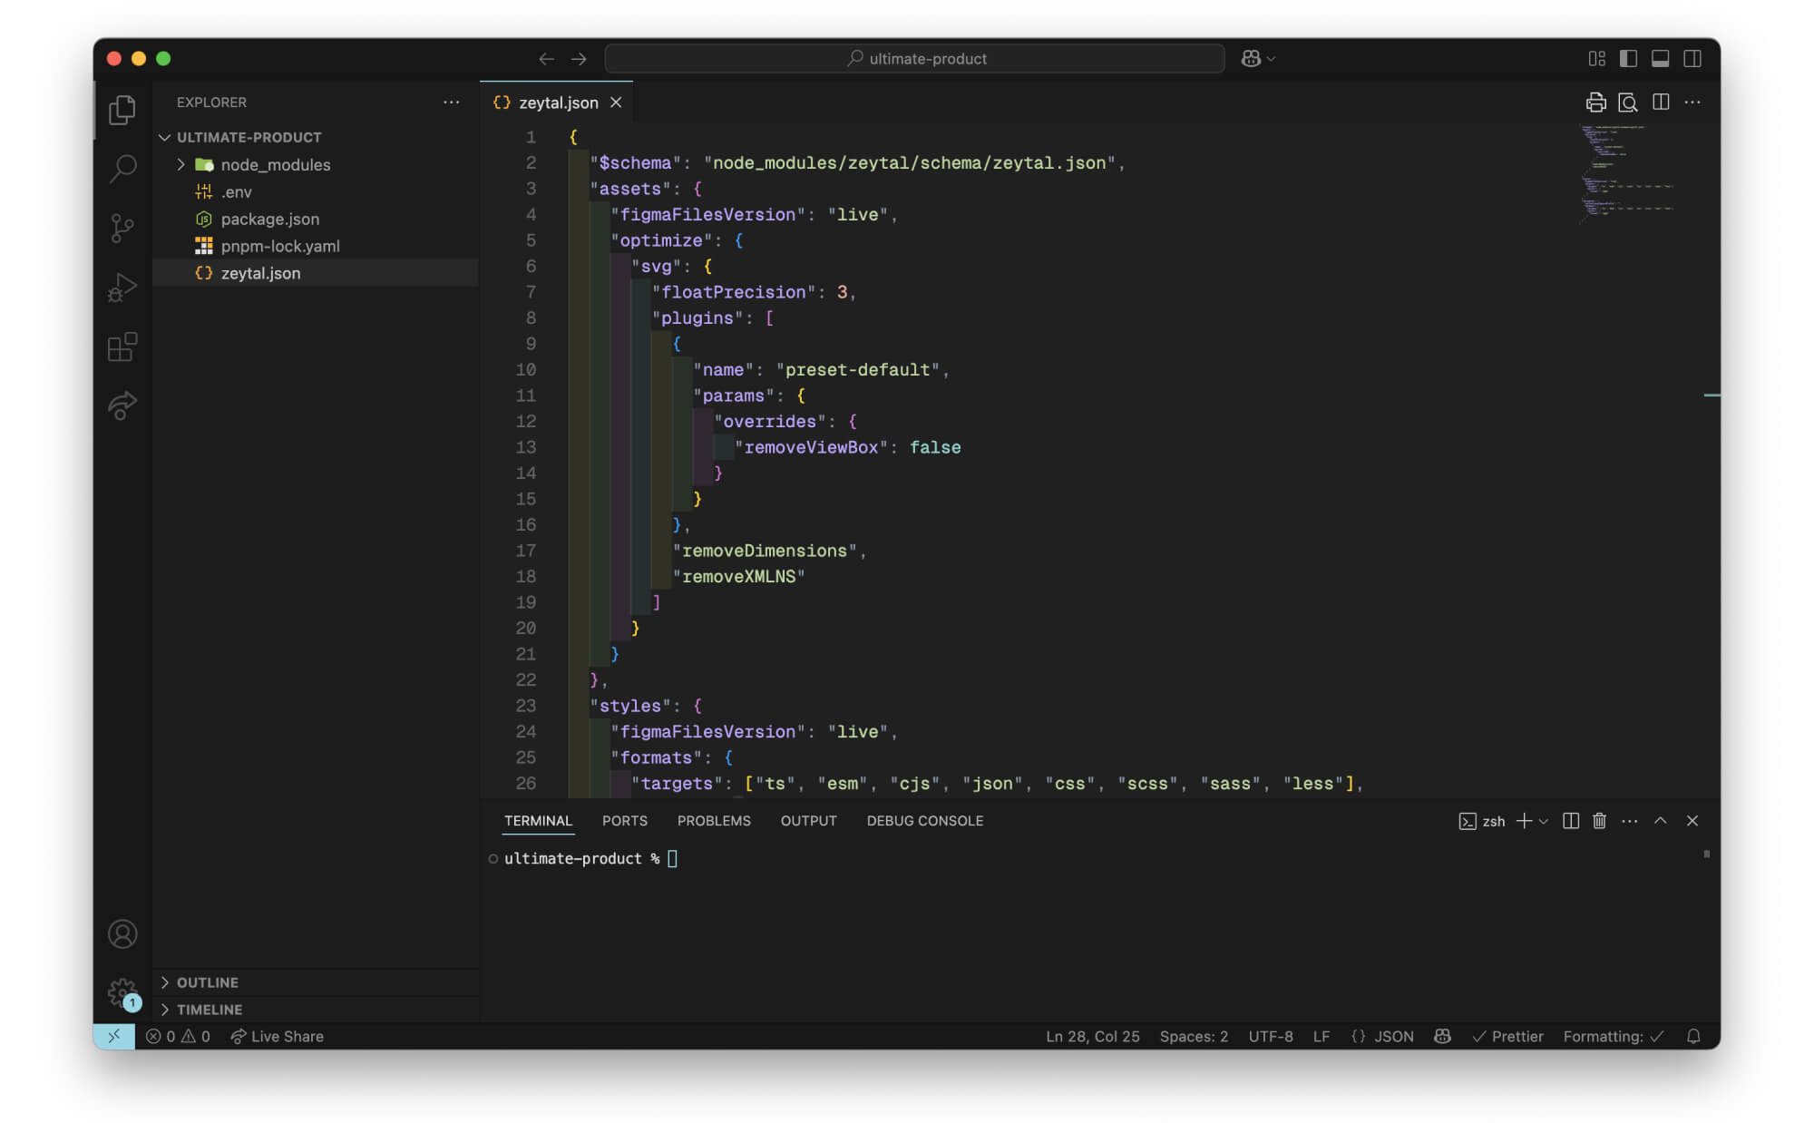
Task: Open the Search view in activity bar
Action: (122, 168)
